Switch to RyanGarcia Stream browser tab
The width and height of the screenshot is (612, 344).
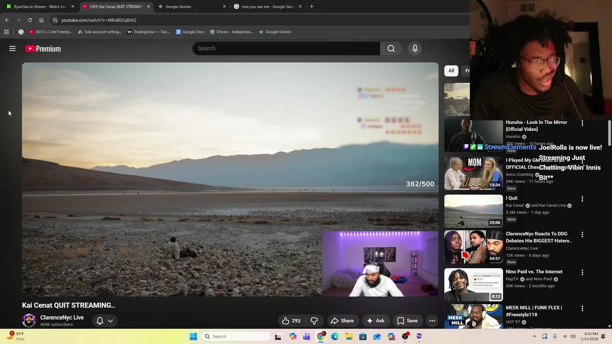pyautogui.click(x=39, y=7)
